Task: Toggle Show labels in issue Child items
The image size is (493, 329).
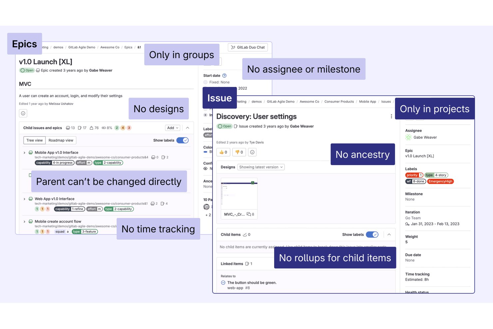Action: [372, 235]
